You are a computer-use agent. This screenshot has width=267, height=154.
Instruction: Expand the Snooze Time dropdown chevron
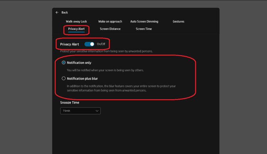click(97, 110)
